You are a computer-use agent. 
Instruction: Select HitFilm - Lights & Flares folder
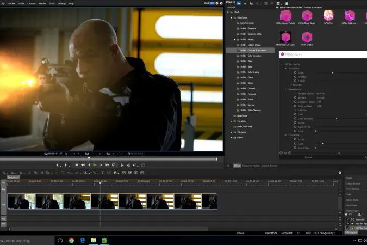tap(250, 45)
